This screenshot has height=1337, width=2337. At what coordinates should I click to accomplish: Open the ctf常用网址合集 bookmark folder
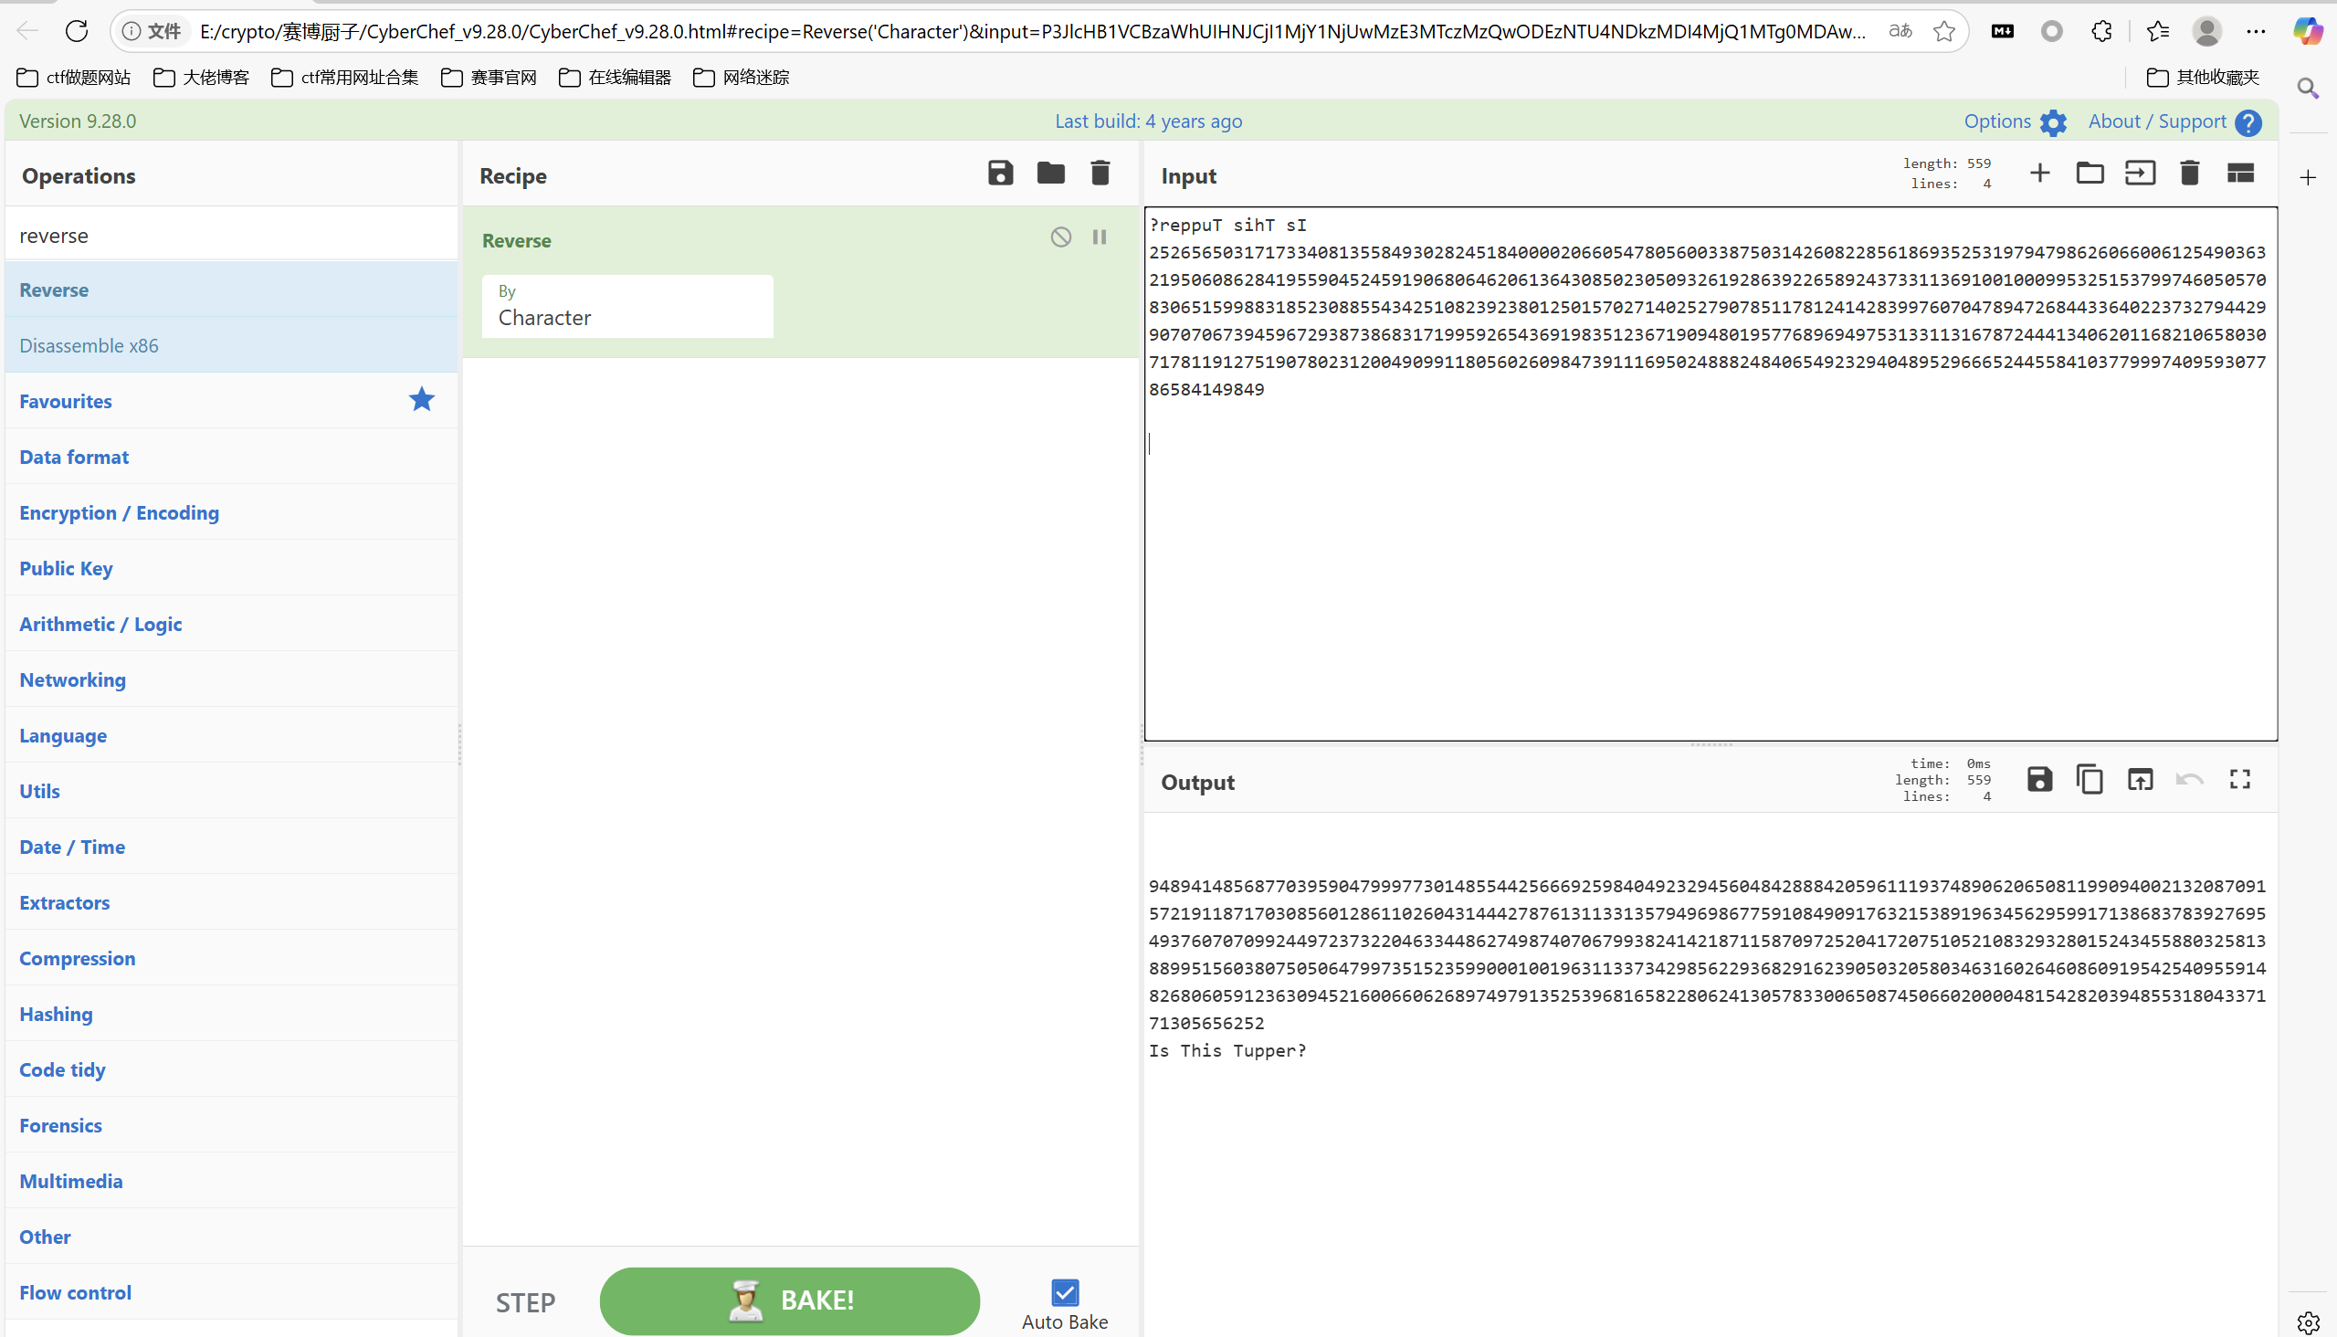[345, 77]
